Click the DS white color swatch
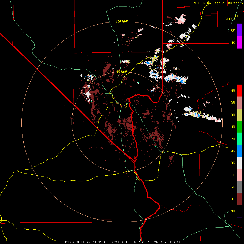This screenshot has width=244, height=244. 239,163
